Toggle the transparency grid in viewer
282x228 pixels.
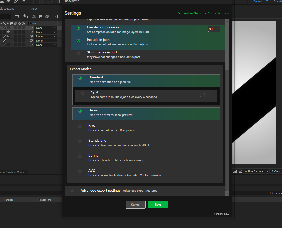pyautogui.click(x=240, y=171)
